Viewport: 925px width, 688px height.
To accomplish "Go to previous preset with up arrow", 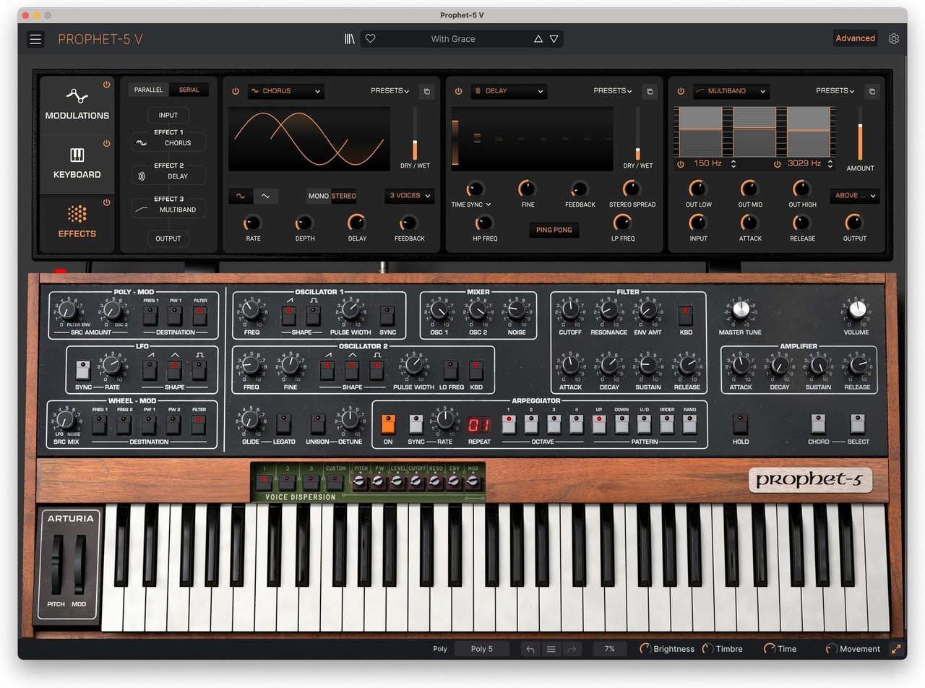I will [x=538, y=39].
